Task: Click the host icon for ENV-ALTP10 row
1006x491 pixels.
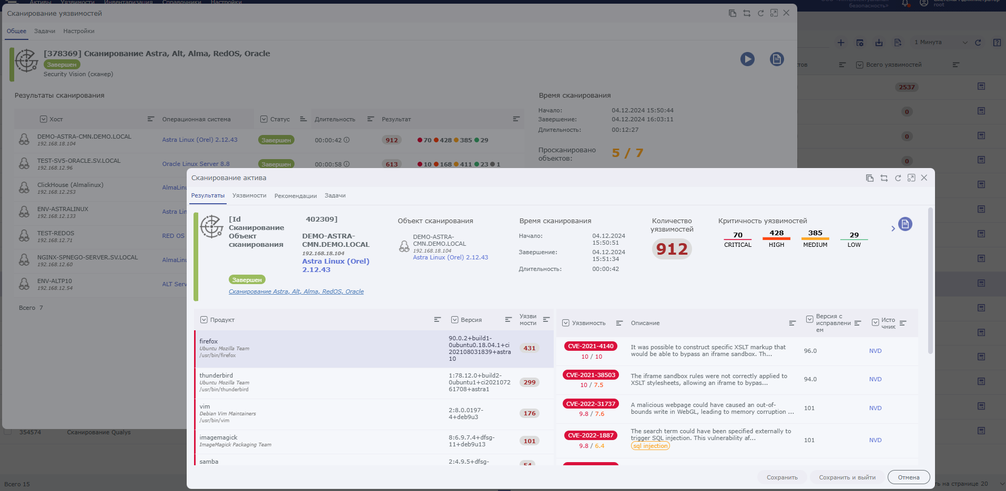Action: tap(24, 284)
